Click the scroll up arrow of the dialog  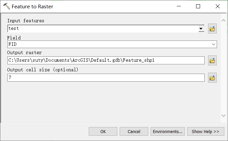click(x=223, y=21)
